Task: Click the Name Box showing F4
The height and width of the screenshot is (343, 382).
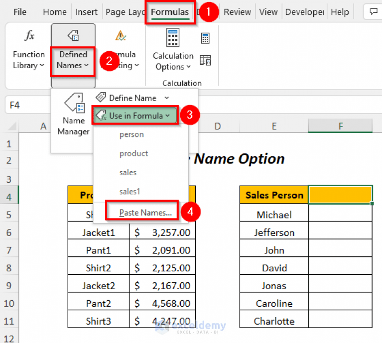Action: (x=28, y=105)
